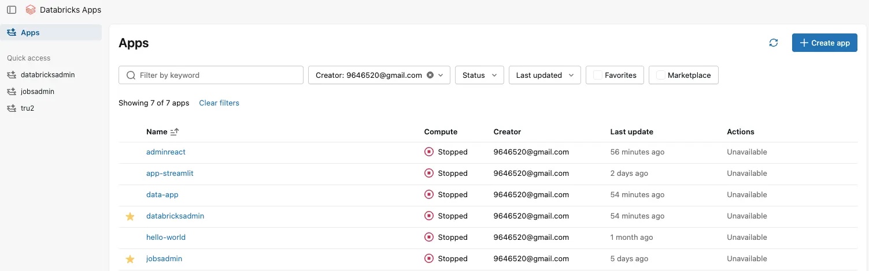Click the Compute column header

[x=441, y=132]
